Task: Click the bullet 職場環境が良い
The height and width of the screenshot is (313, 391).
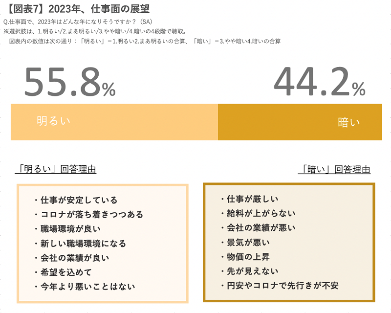Action: [x=67, y=229]
